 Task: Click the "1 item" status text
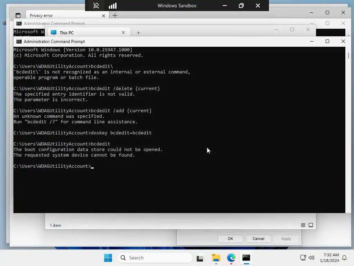point(56,225)
